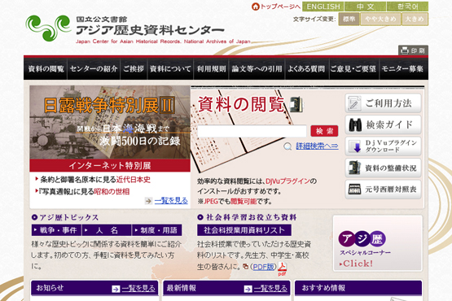Image resolution: width=452 pixels, height=301 pixels.
Task: Click the red 検索 search button
Action: (324, 131)
